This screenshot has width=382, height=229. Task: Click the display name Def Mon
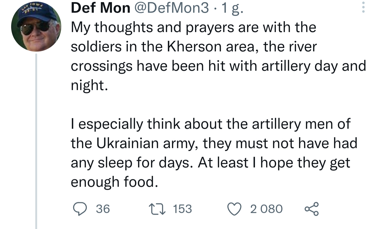tap(101, 8)
